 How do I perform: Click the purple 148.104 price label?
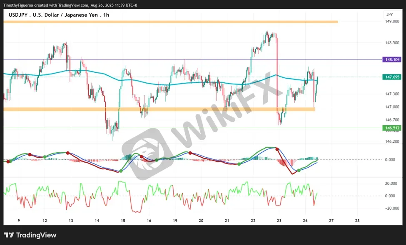tap(392, 60)
